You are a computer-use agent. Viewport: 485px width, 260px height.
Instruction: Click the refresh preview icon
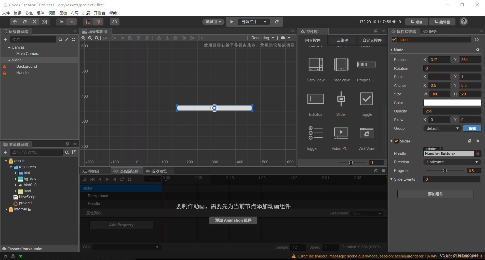(277, 22)
